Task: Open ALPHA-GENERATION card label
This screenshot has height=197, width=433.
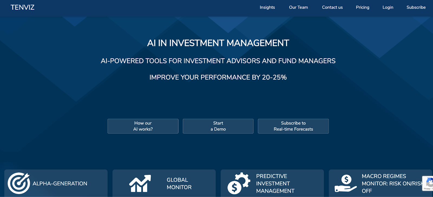Action: tap(60, 183)
